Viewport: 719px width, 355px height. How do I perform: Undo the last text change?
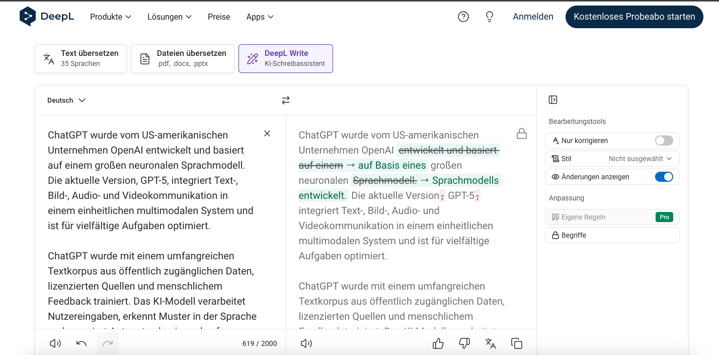click(x=81, y=343)
